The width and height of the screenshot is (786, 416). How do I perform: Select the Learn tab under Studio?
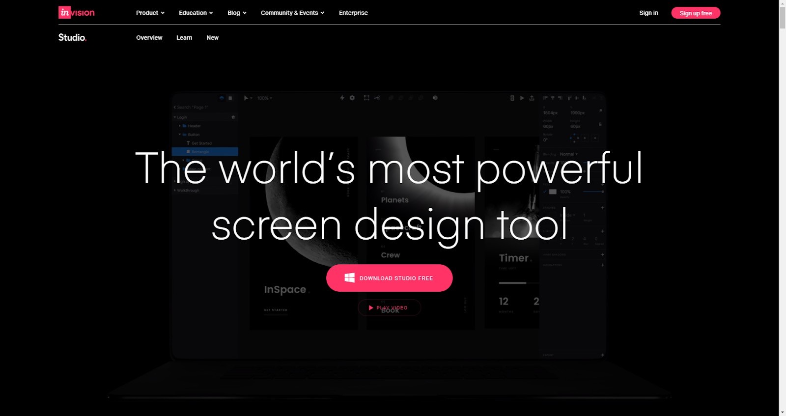coord(184,38)
